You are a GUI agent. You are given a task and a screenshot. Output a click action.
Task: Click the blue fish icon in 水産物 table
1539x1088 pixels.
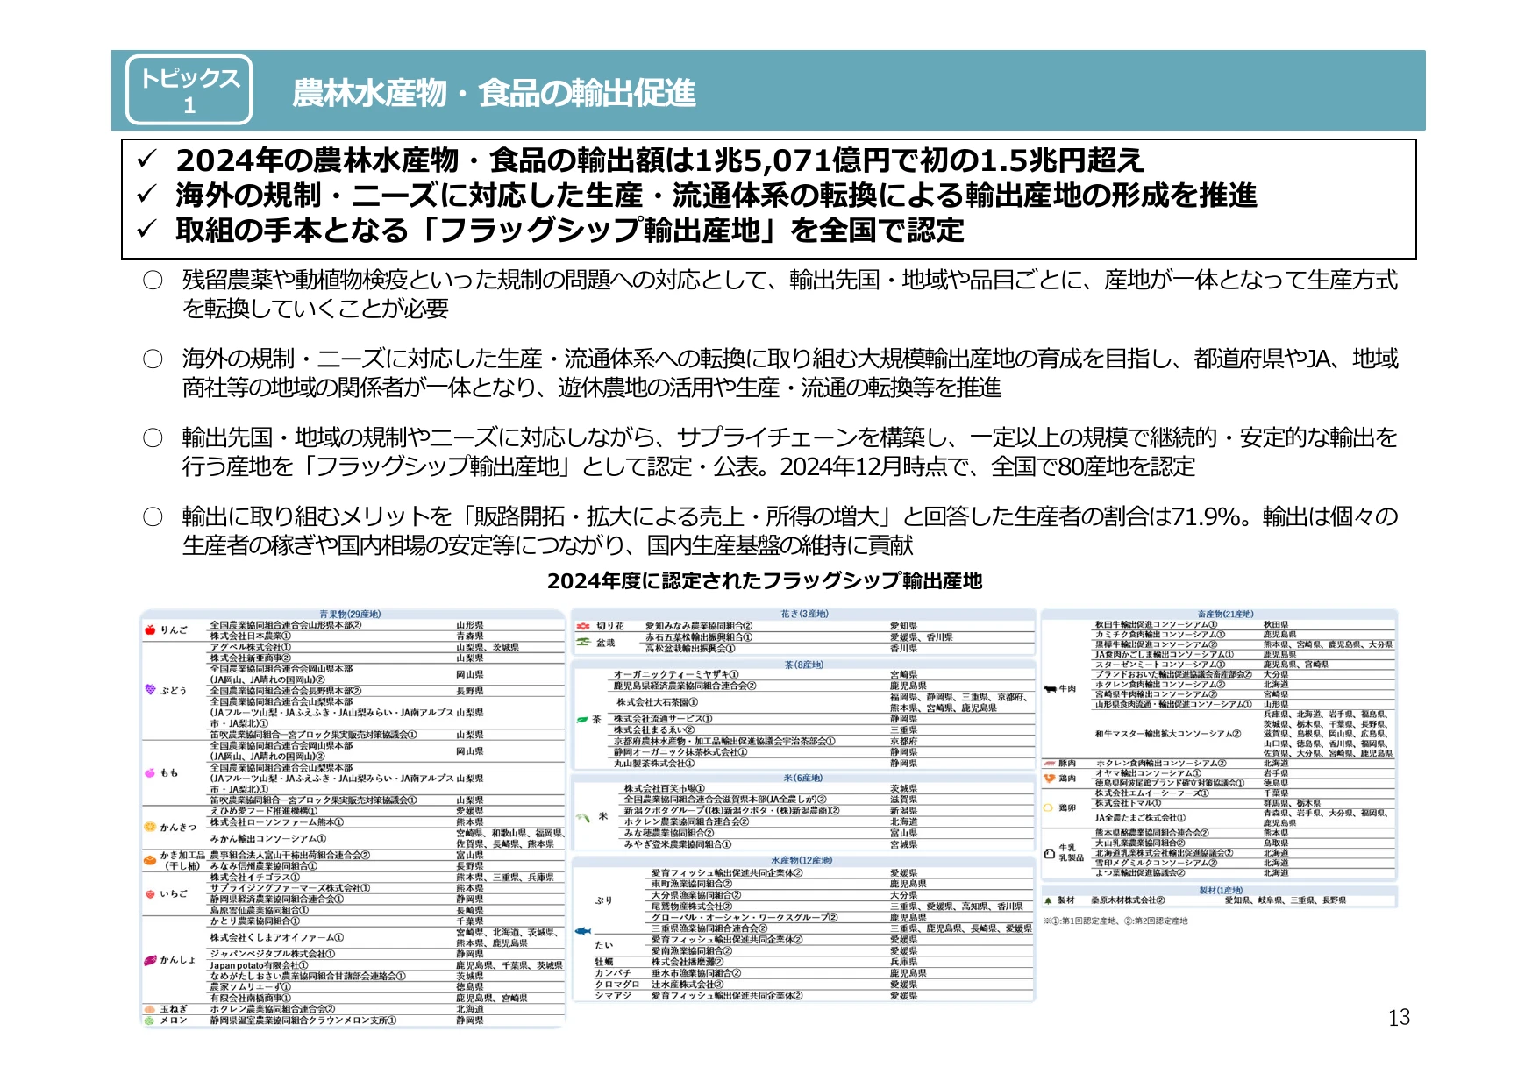pyautogui.click(x=582, y=931)
